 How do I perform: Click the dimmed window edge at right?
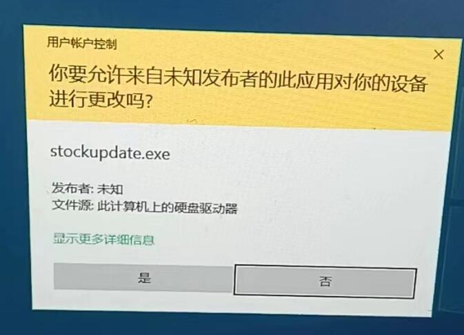click(458, 236)
